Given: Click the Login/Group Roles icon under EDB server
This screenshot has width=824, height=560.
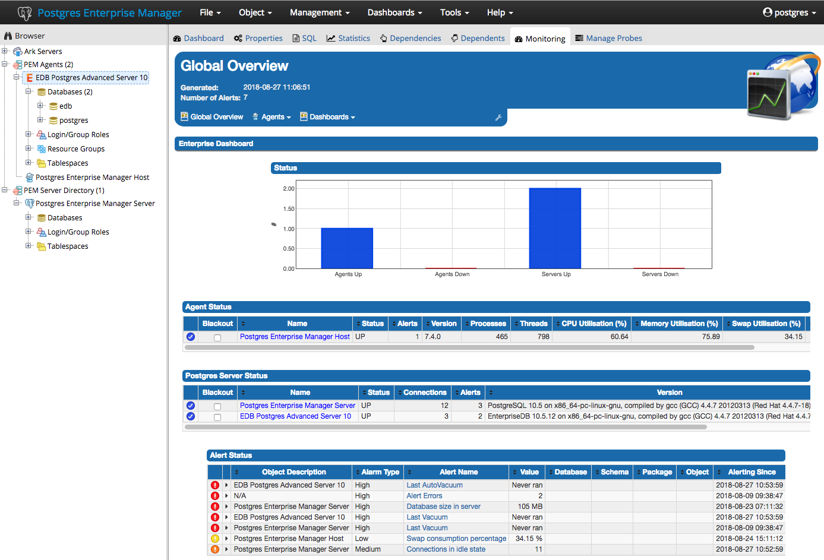Looking at the screenshot, I should click(42, 135).
